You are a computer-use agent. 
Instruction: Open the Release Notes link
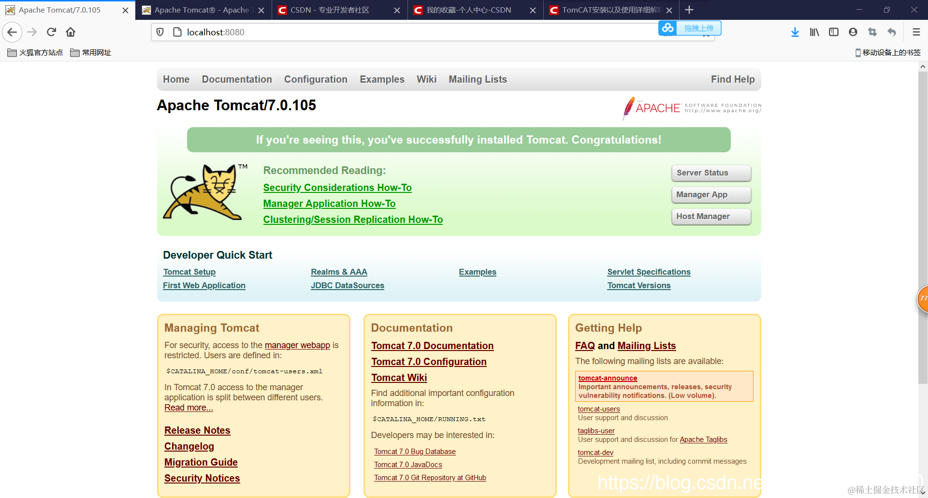(197, 430)
